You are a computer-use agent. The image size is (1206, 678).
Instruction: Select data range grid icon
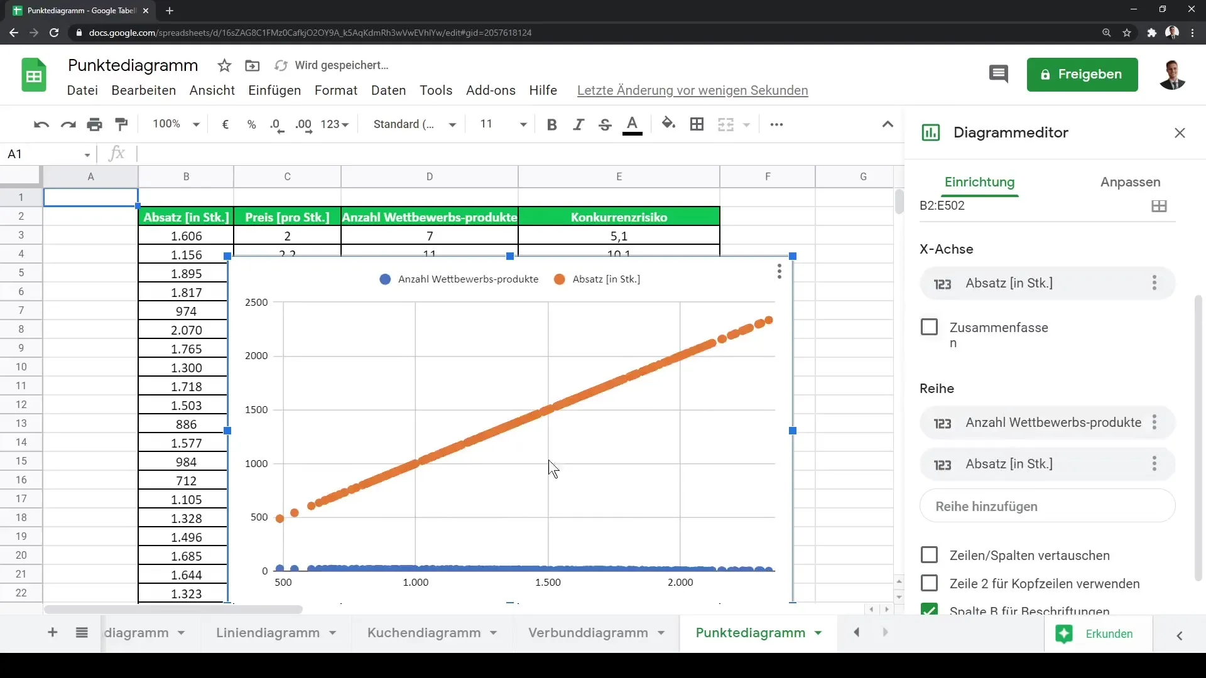1159,206
